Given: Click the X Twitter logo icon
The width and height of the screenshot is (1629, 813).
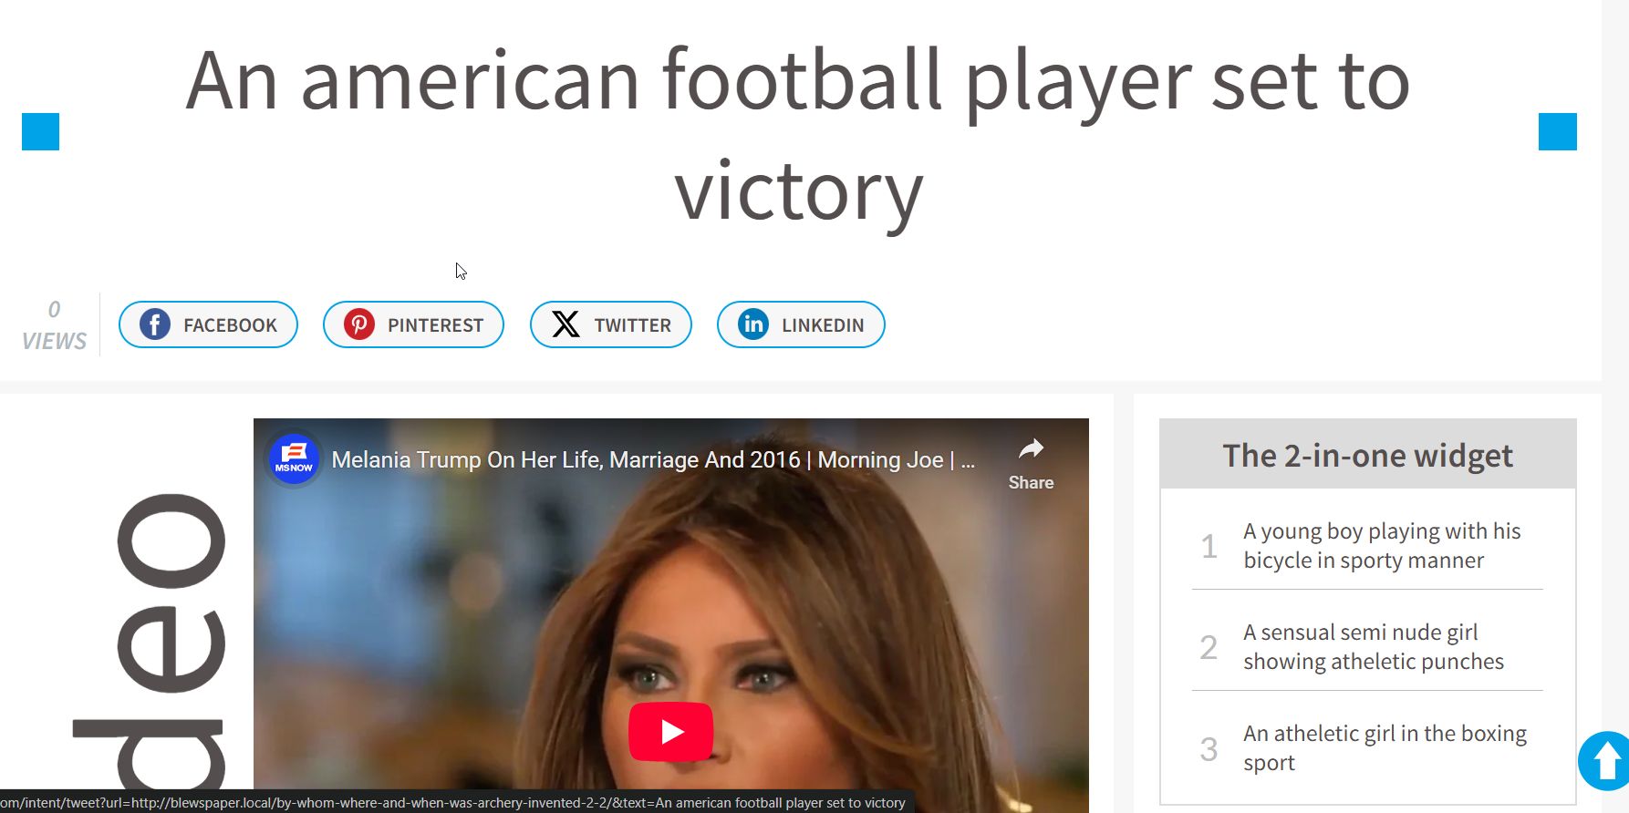Looking at the screenshot, I should 565,324.
